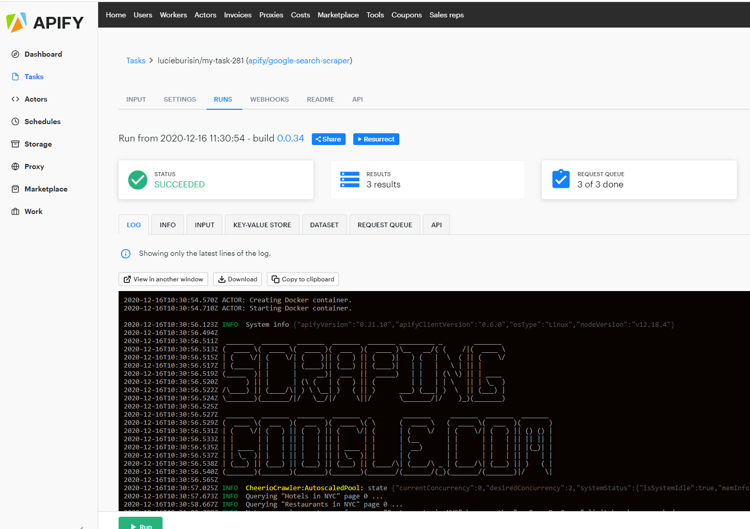This screenshot has height=529, width=750.
Task: Open Users in the top navigation
Action: click(x=143, y=15)
